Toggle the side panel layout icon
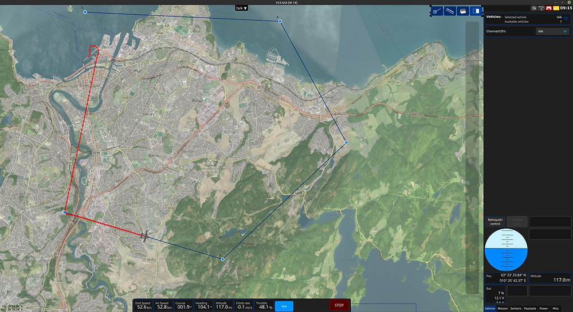This screenshot has height=312, width=573. point(476,11)
